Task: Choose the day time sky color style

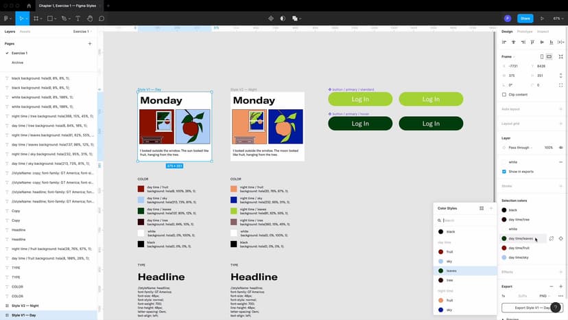Action: 449,262
